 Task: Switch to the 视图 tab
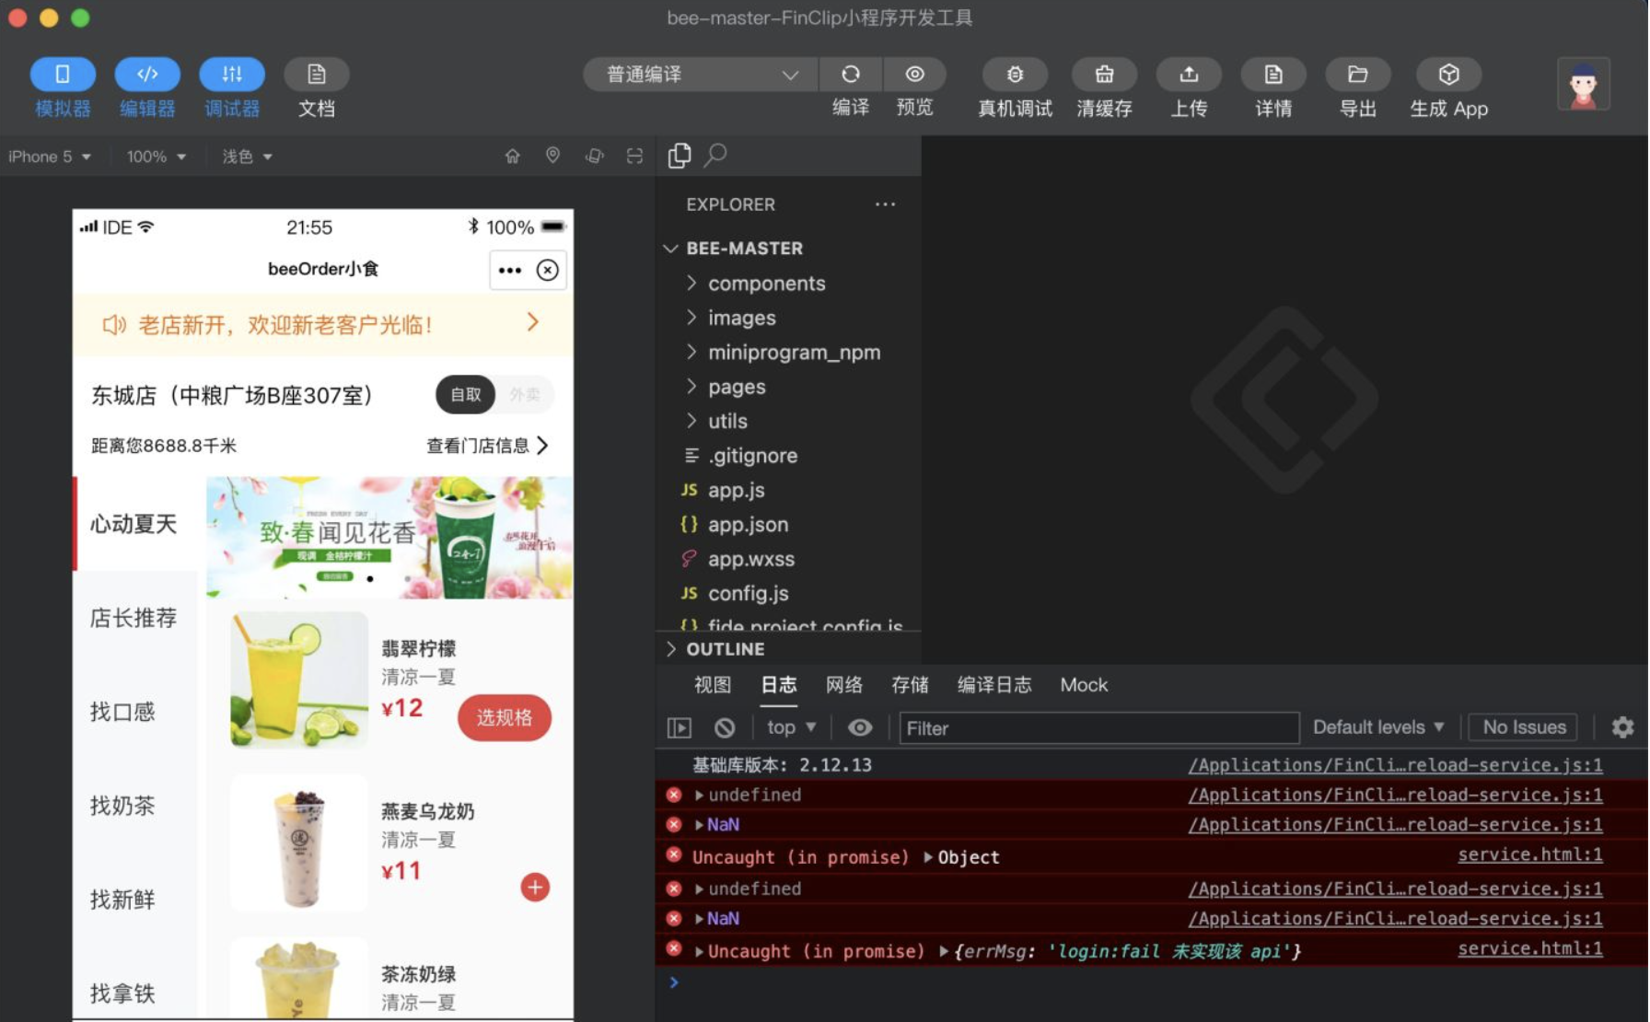click(713, 685)
